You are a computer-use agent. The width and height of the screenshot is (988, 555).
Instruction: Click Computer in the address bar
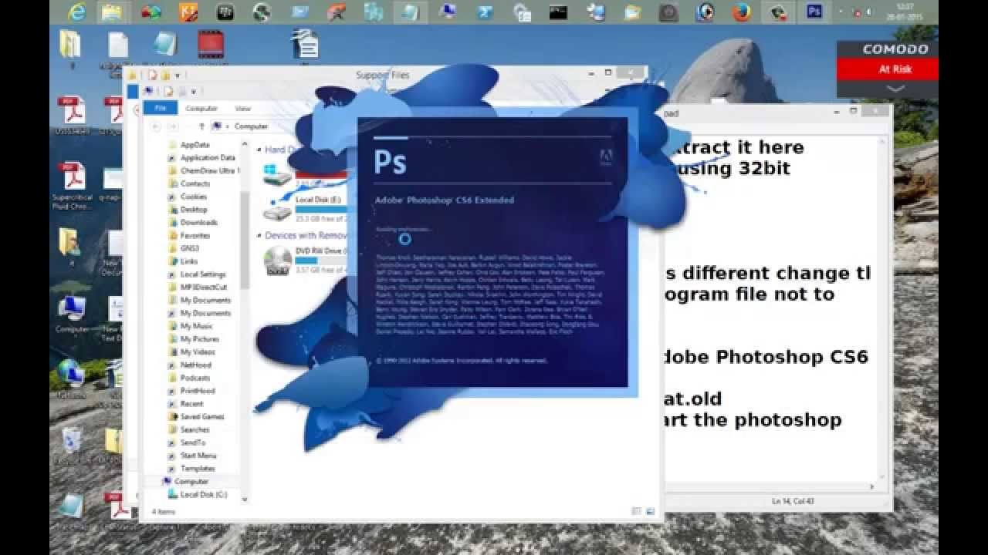251,126
